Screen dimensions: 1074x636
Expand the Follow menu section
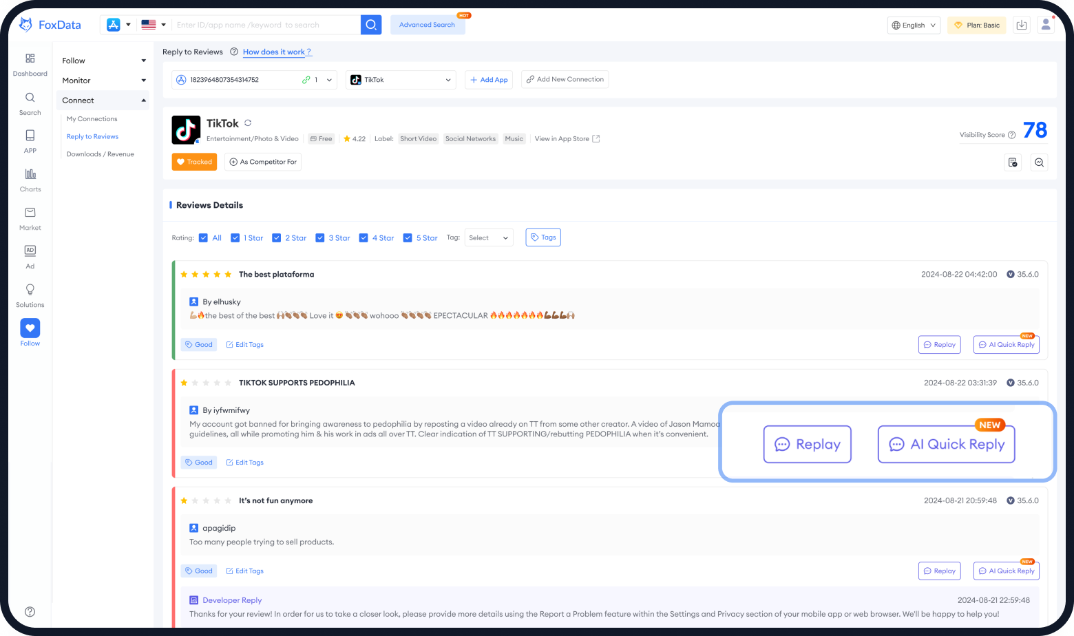[x=103, y=61]
